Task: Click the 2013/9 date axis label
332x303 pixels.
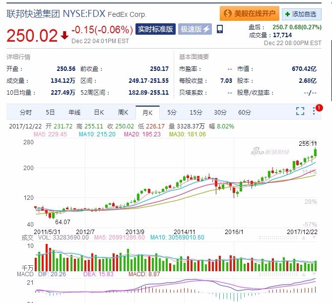Action: pos(135,232)
